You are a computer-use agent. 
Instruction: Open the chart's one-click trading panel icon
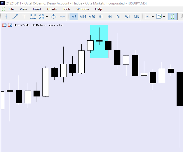point(10,25)
